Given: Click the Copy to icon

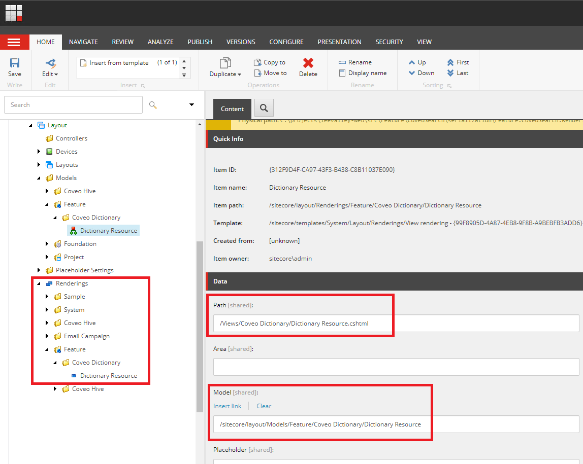Looking at the screenshot, I should tap(257, 62).
